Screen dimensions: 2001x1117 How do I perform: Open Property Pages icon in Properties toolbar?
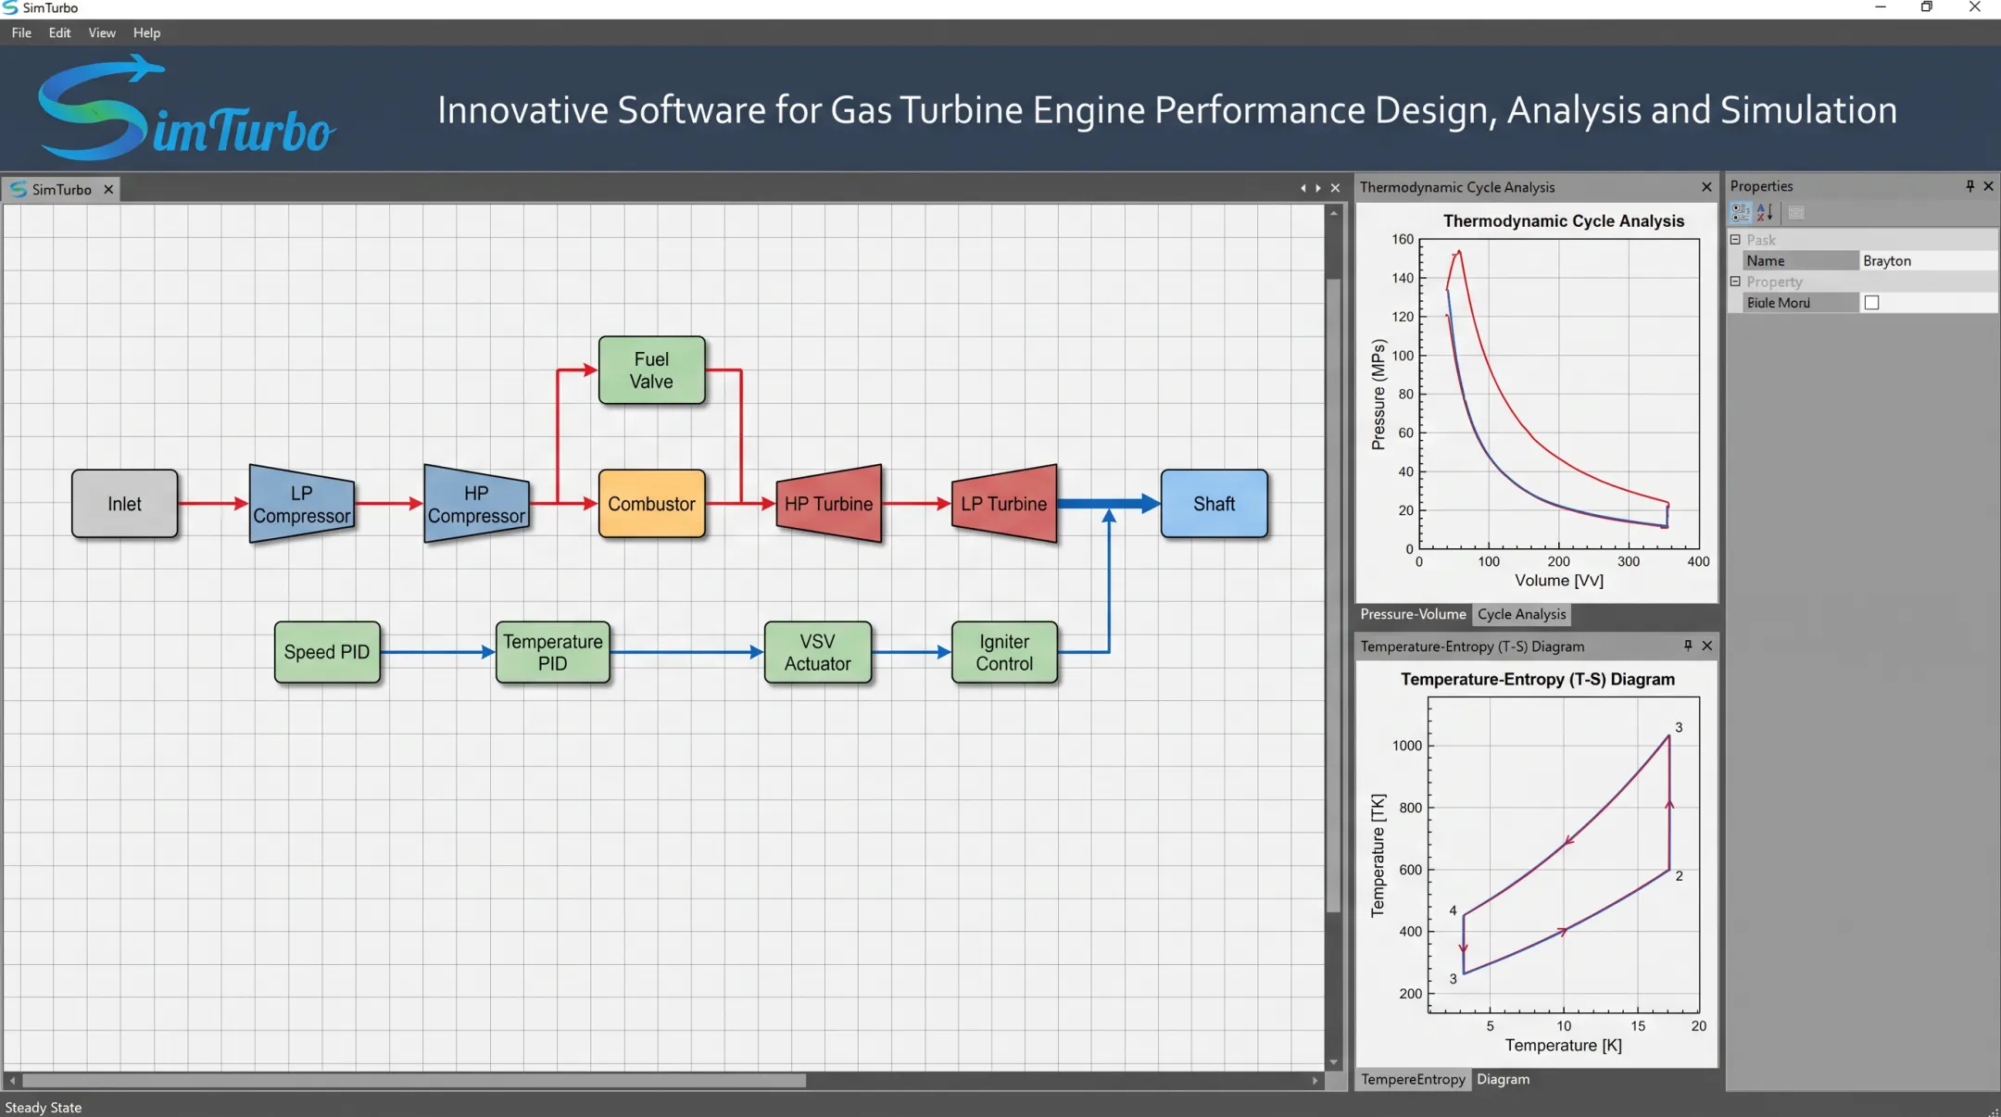(x=1796, y=213)
